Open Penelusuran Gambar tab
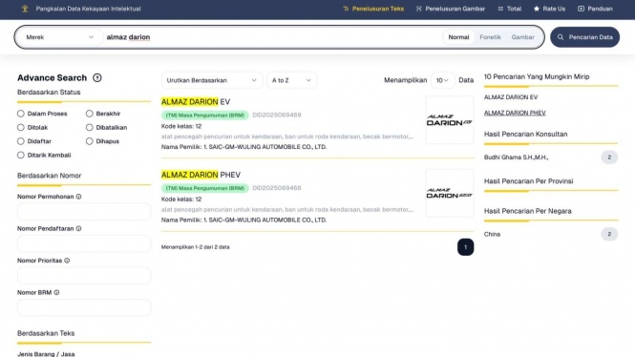The image size is (635, 357). 451,9
